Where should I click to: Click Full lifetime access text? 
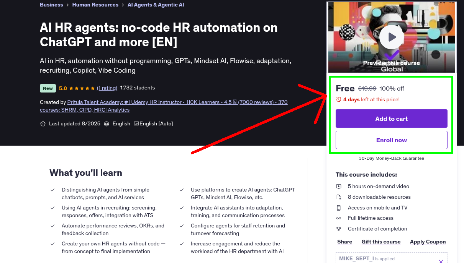(x=371, y=218)
